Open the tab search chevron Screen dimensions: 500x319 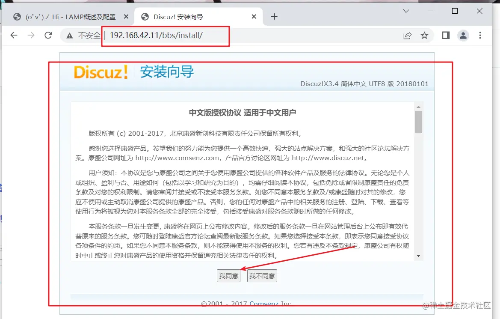[406, 11]
